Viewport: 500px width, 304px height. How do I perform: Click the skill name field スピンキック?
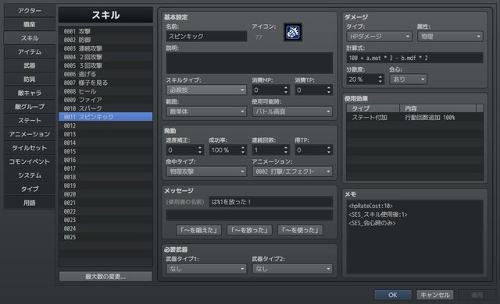tap(206, 37)
